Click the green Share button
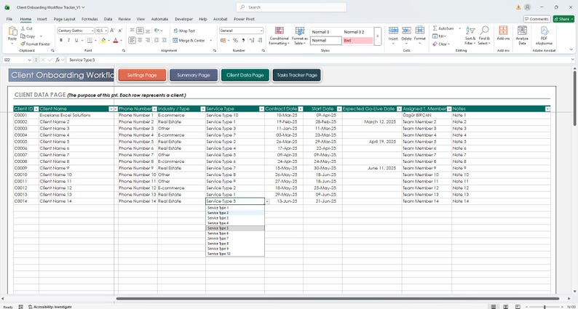Image resolution: width=578 pixels, height=309 pixels. coord(563,19)
